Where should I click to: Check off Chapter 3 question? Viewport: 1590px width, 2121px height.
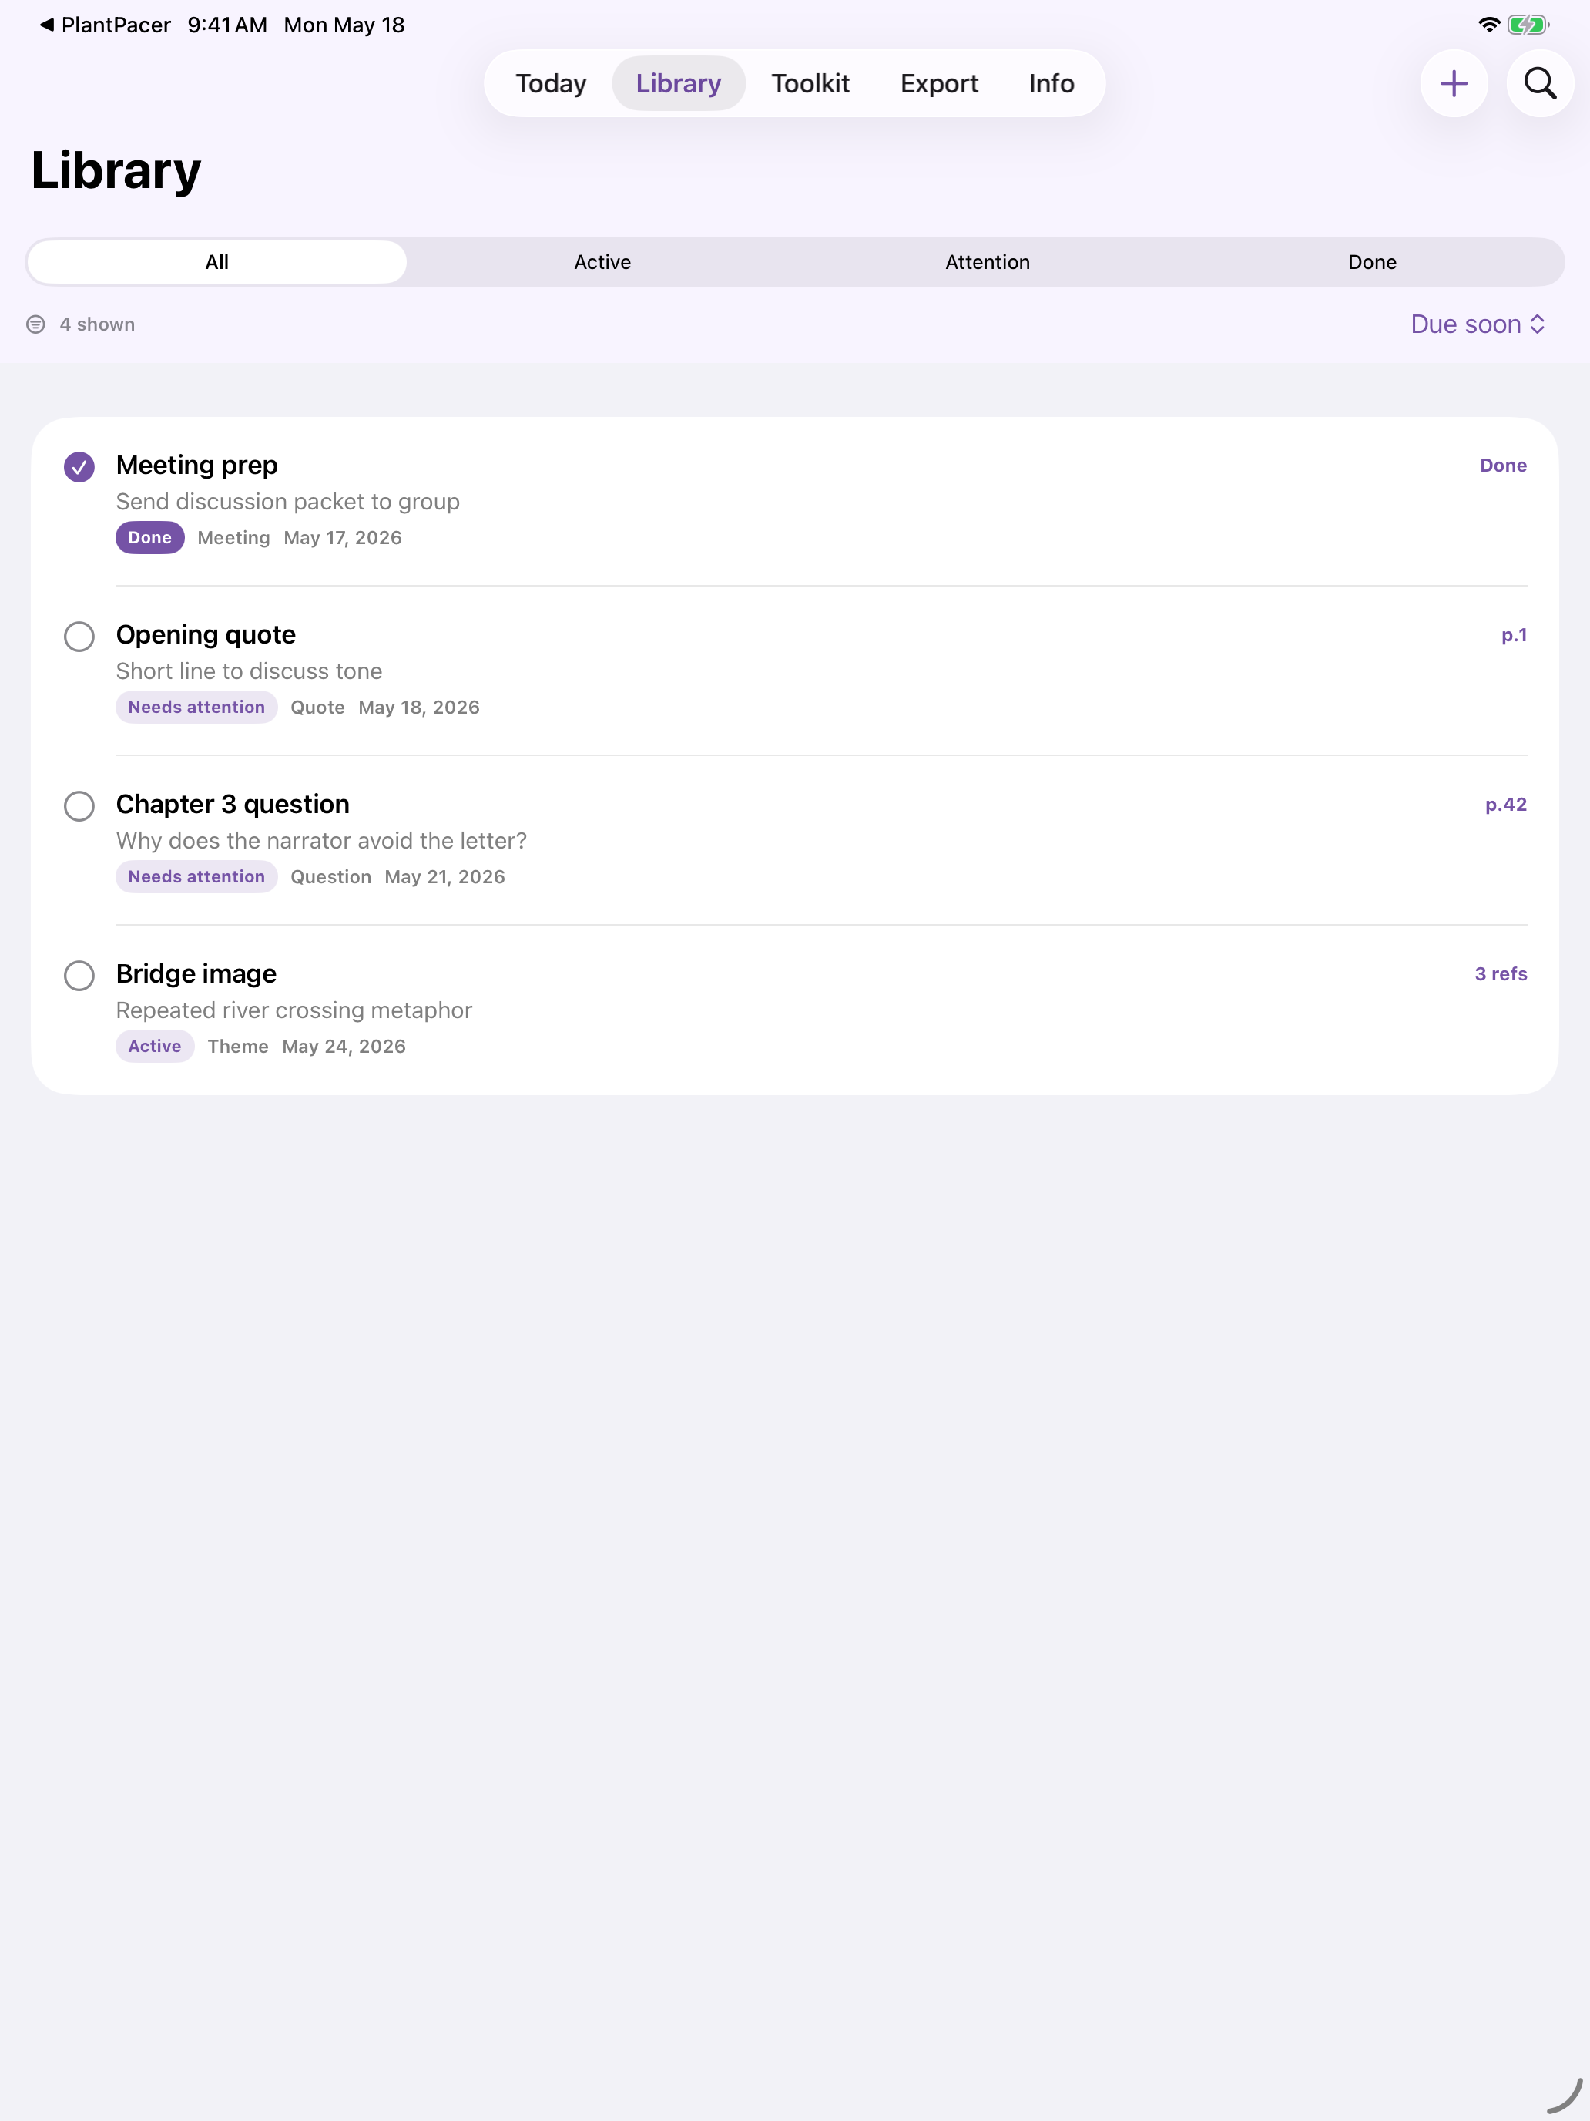(79, 806)
